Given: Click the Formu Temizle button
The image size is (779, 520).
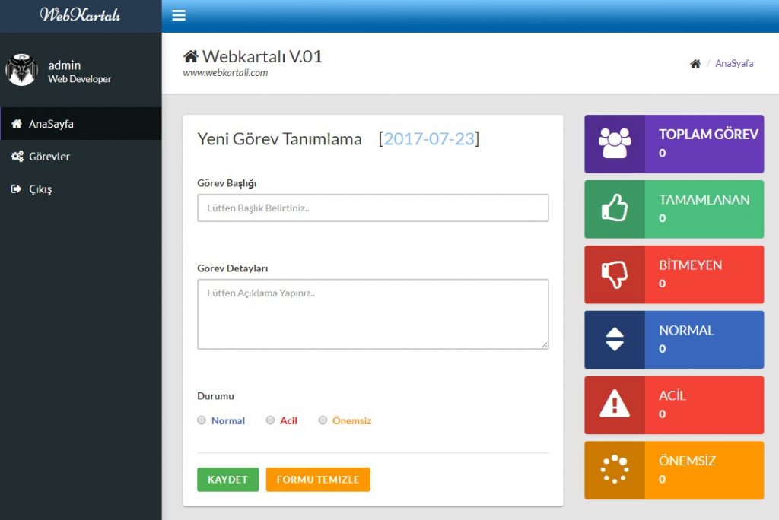Looking at the screenshot, I should pos(318,479).
